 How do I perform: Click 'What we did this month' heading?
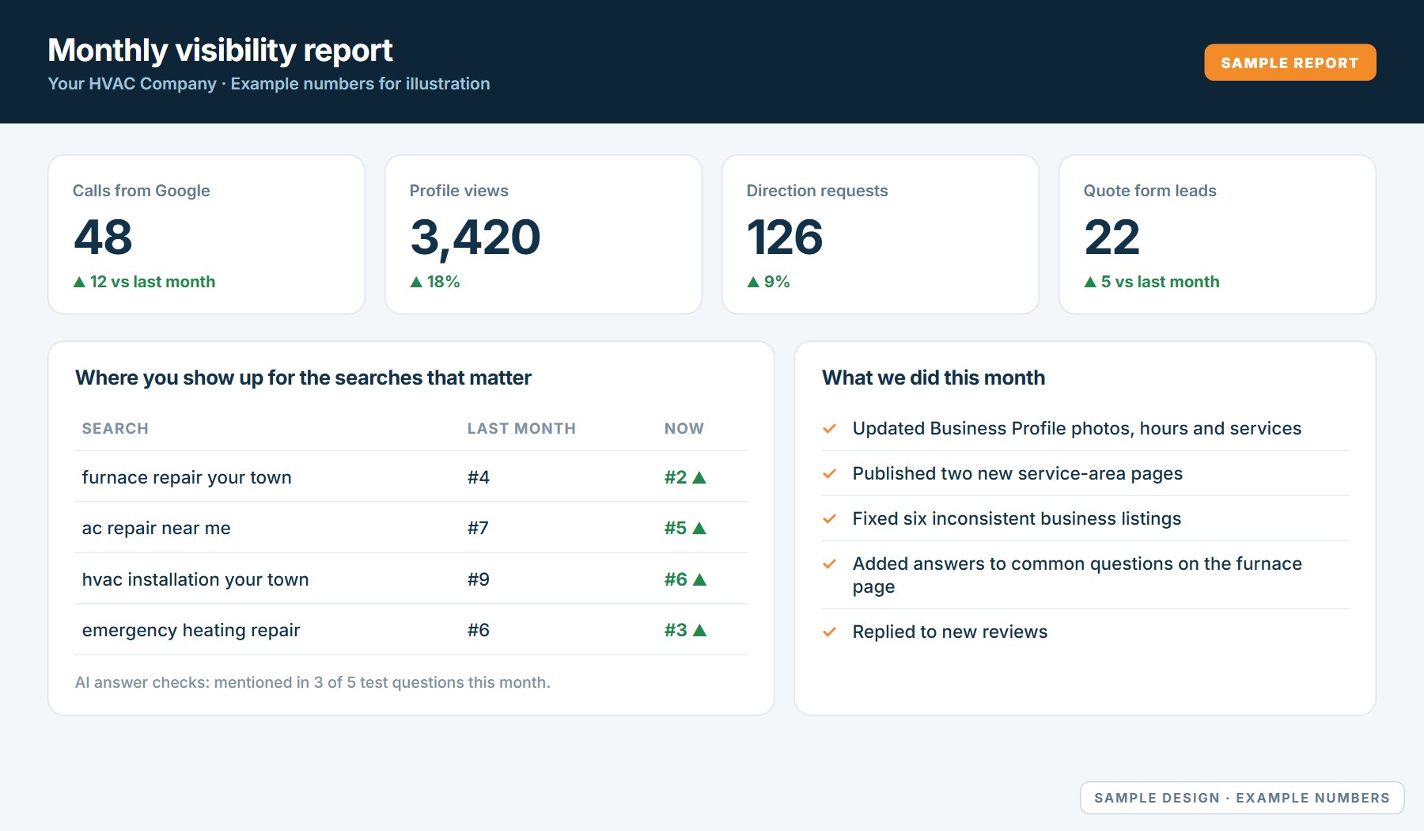pyautogui.click(x=934, y=378)
